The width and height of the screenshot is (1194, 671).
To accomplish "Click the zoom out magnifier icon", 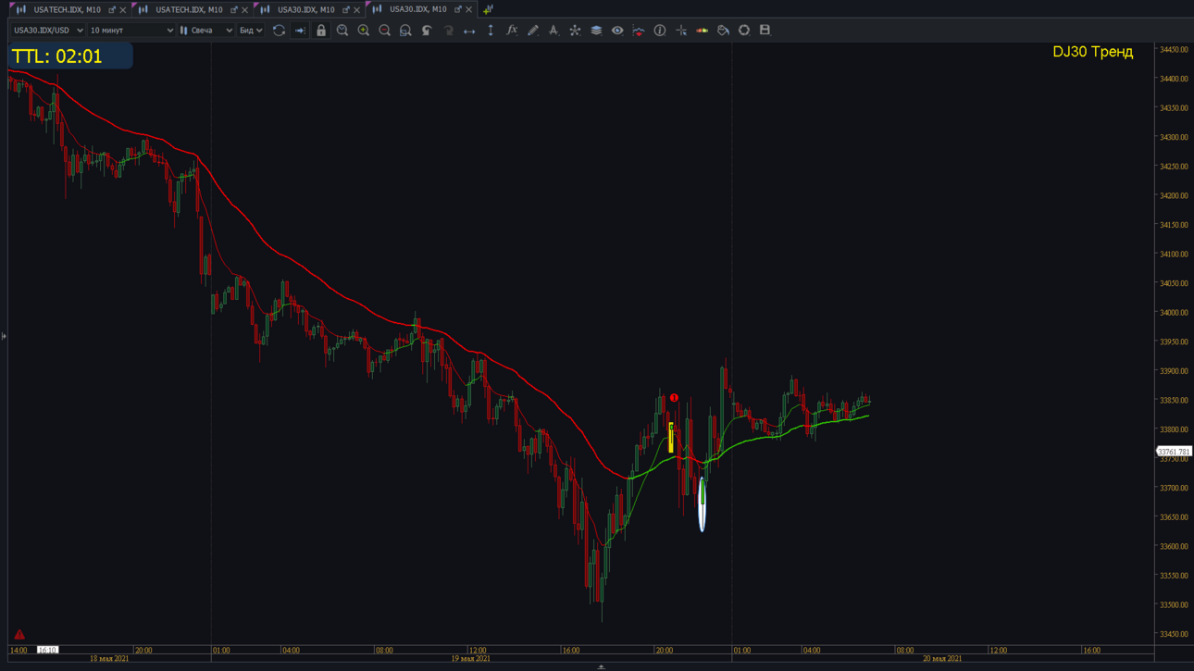I will [385, 31].
